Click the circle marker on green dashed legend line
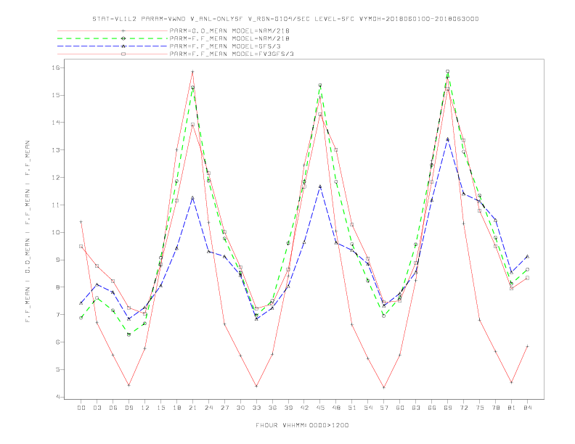 (x=123, y=38)
